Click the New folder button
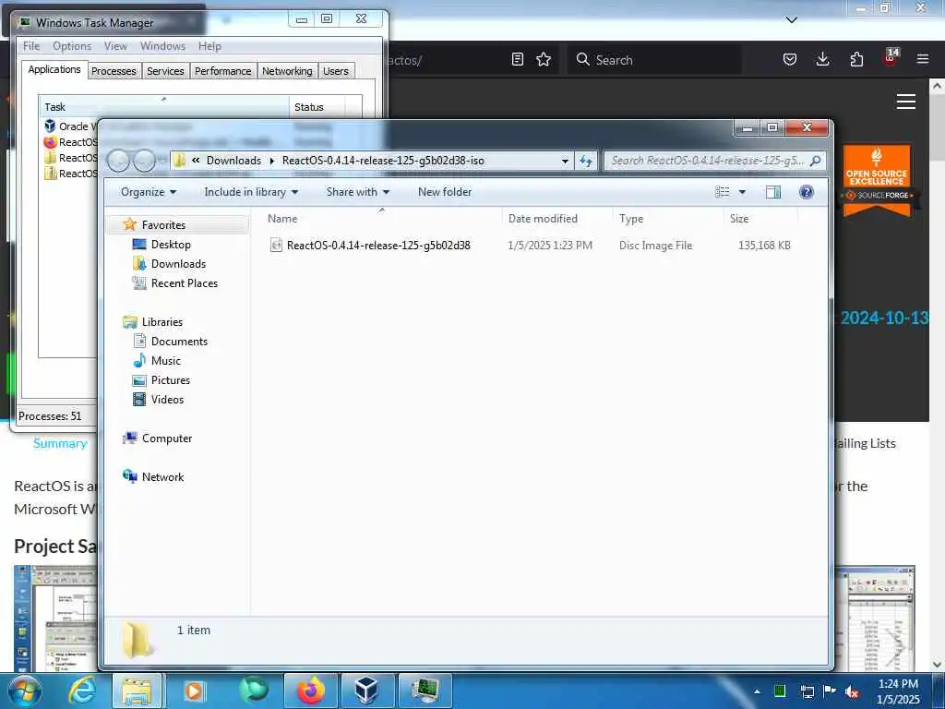Screen dimensions: 945x709 445,192
